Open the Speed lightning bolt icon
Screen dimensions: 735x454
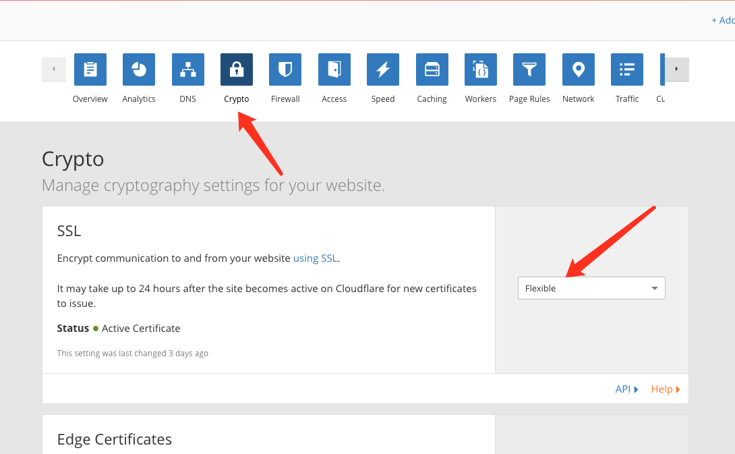coord(383,69)
